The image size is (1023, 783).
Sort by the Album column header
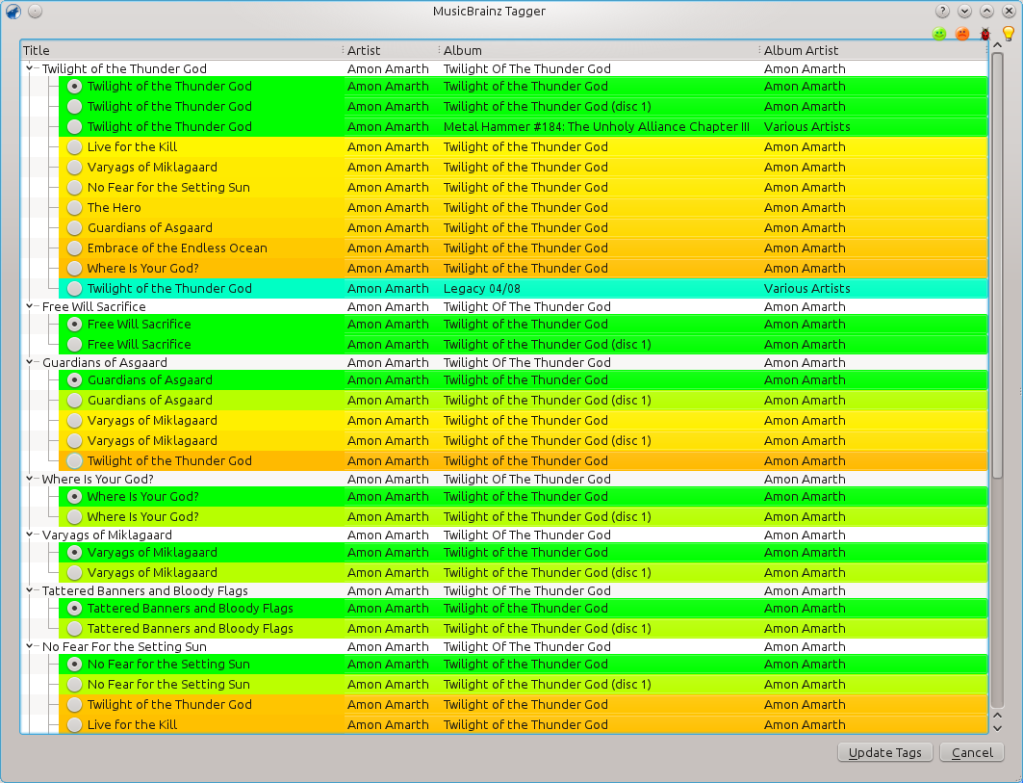point(600,50)
